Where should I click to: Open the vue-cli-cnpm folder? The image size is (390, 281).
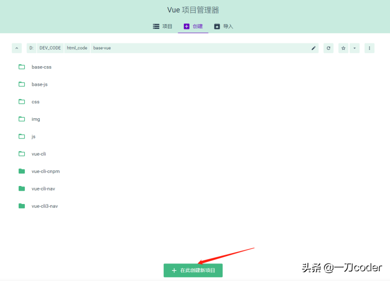tap(45, 171)
